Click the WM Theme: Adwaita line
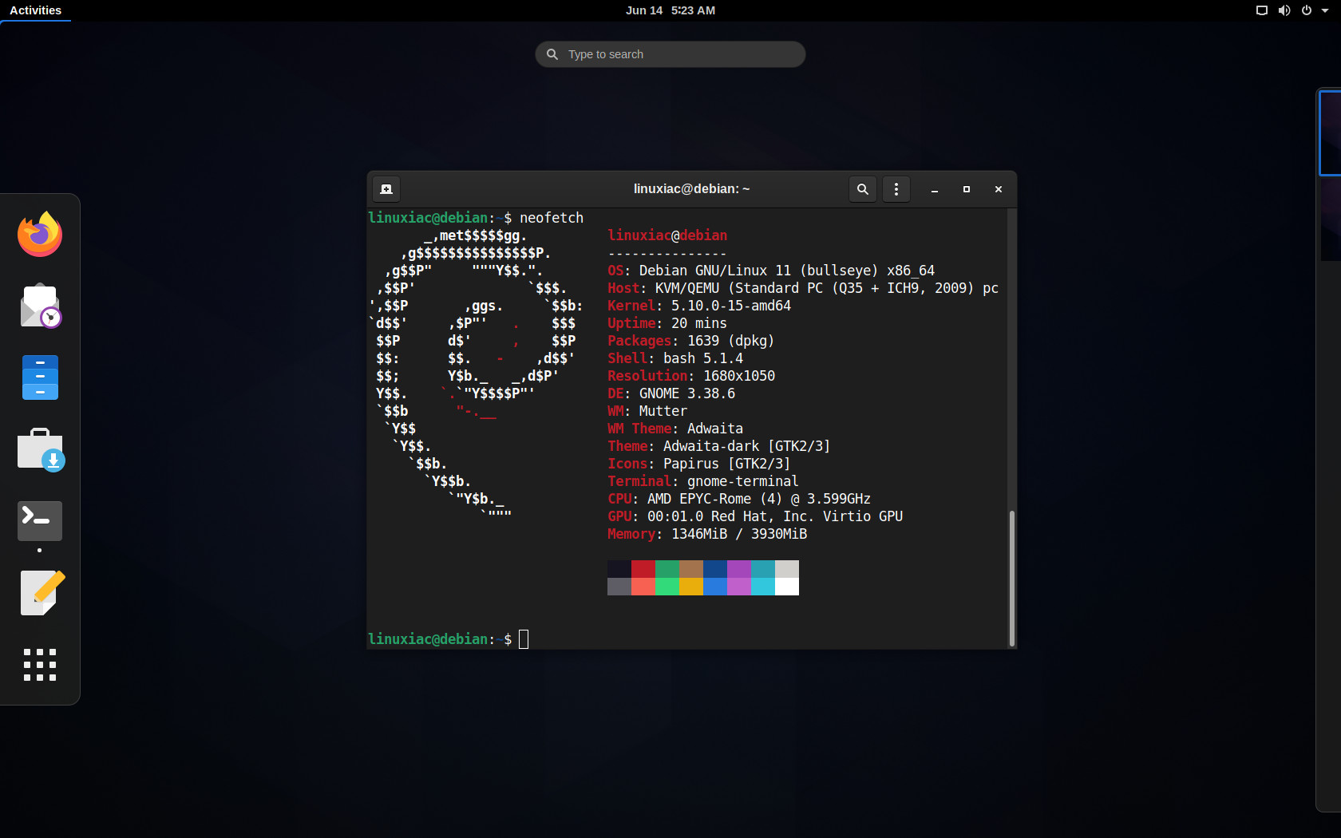The image size is (1341, 838). (x=675, y=429)
